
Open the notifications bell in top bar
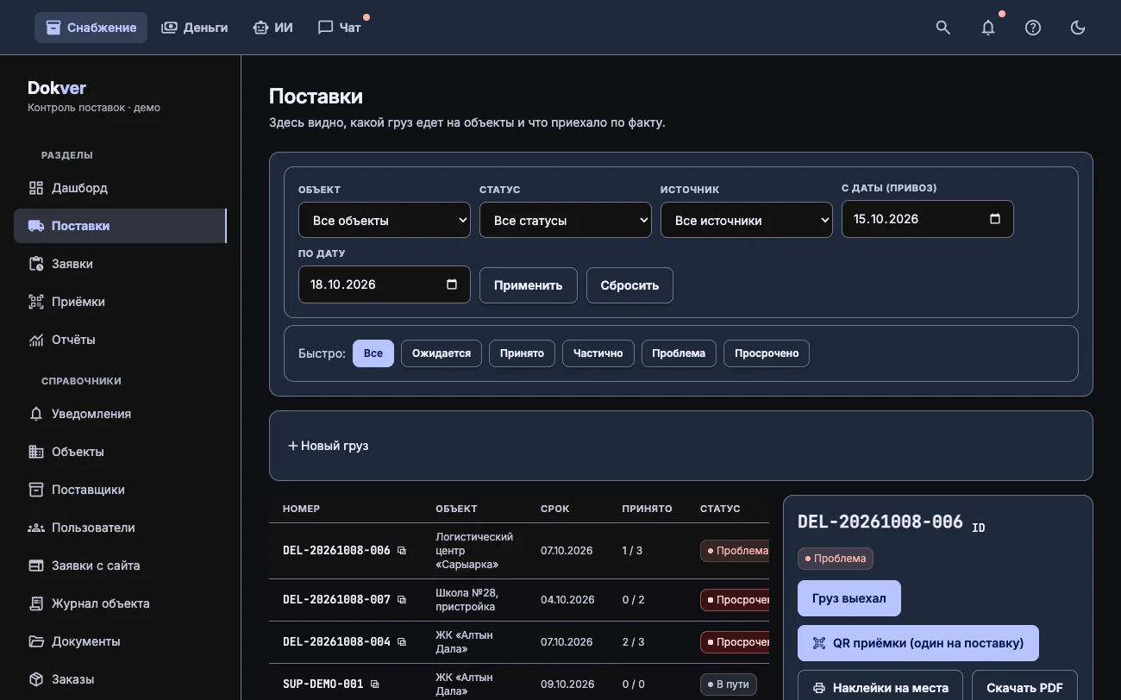[x=988, y=28]
